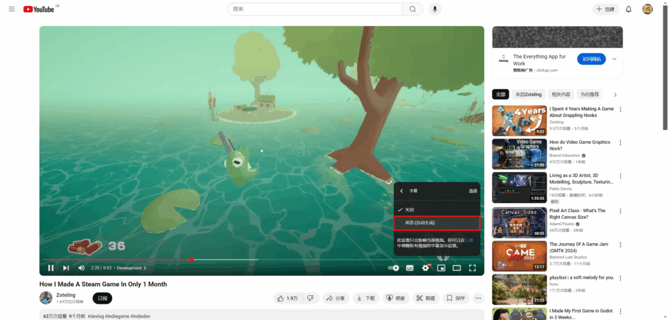The height and width of the screenshot is (320, 668).
Task: Open more actions below the video
Action: (478, 299)
